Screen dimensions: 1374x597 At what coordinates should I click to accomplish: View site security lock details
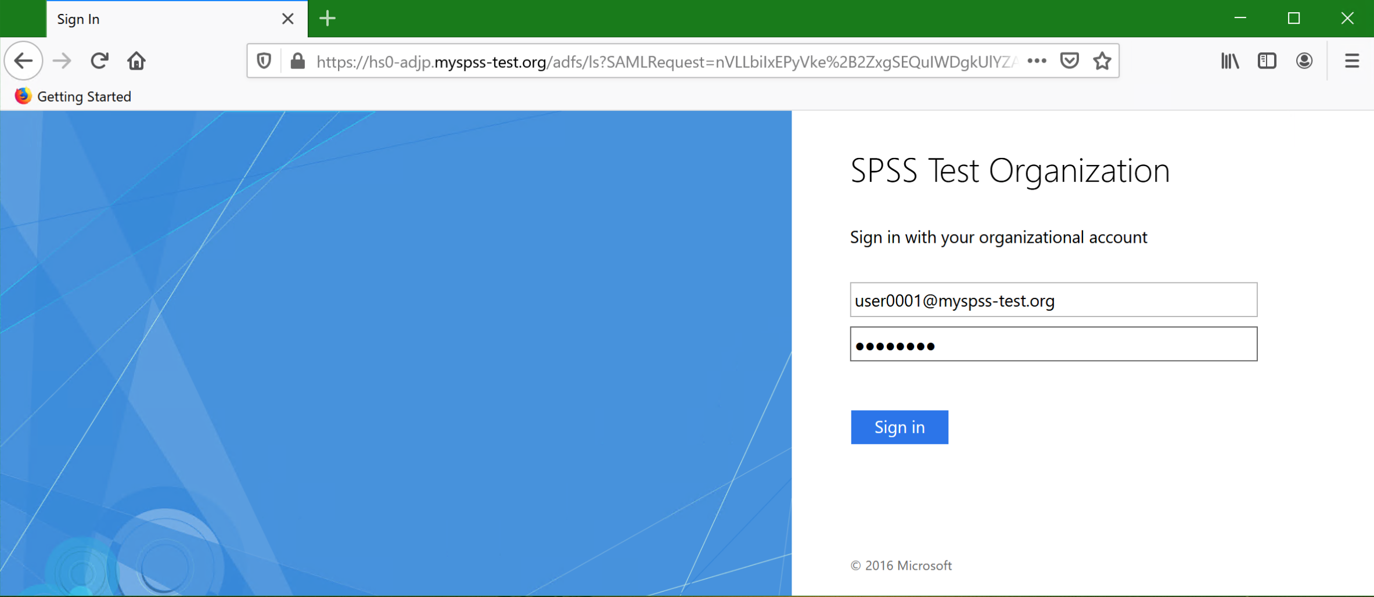(298, 61)
